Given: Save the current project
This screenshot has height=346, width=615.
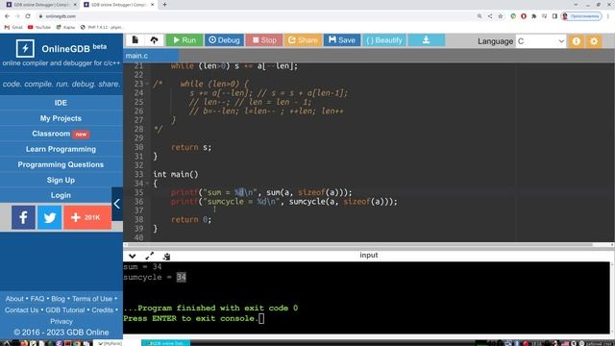Looking at the screenshot, I should coord(342,40).
